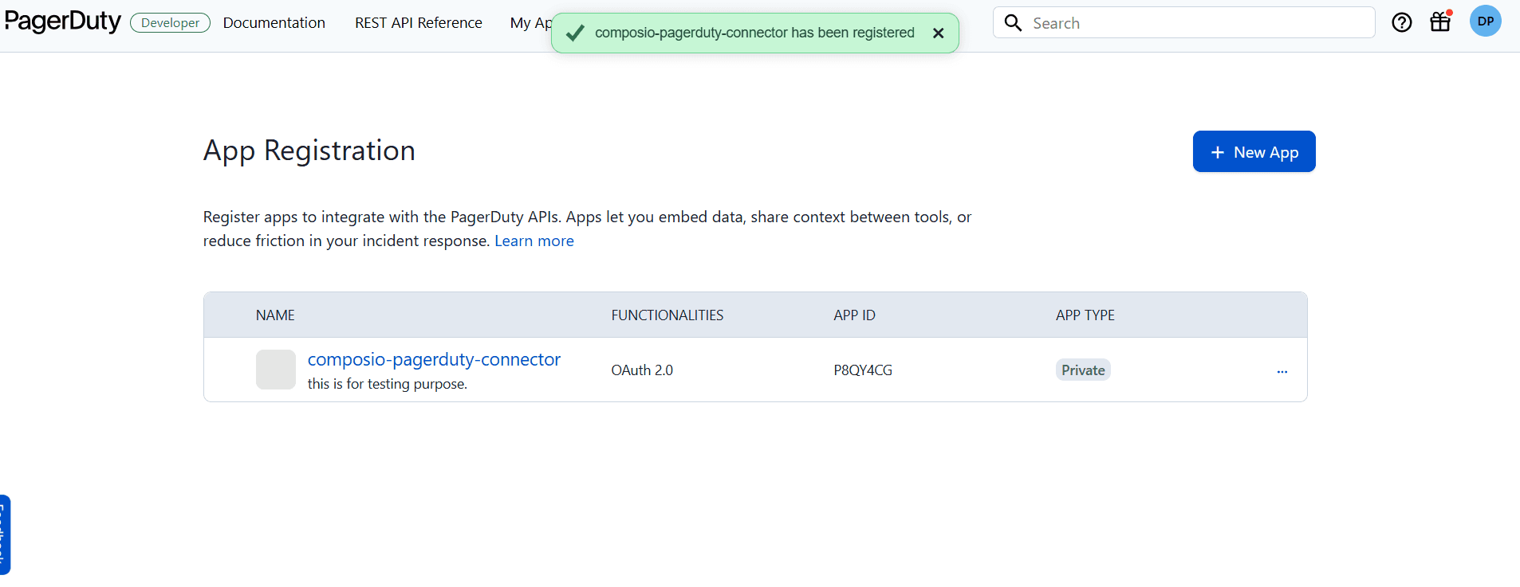This screenshot has height=587, width=1520.
Task: Open the composio-pagerduty-connector app link
Action: [x=434, y=359]
